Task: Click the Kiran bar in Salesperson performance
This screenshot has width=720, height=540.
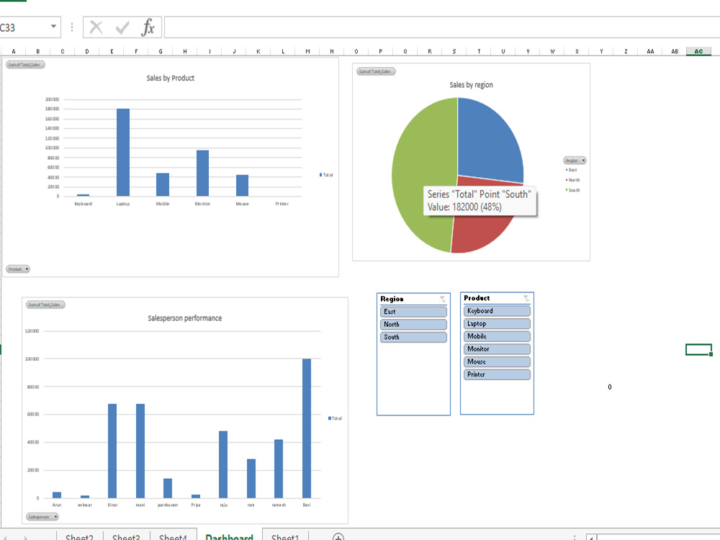Action: [112, 451]
